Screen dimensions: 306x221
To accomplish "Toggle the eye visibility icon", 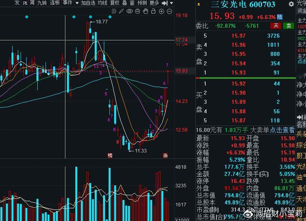I will pyautogui.click(x=129, y=11).
